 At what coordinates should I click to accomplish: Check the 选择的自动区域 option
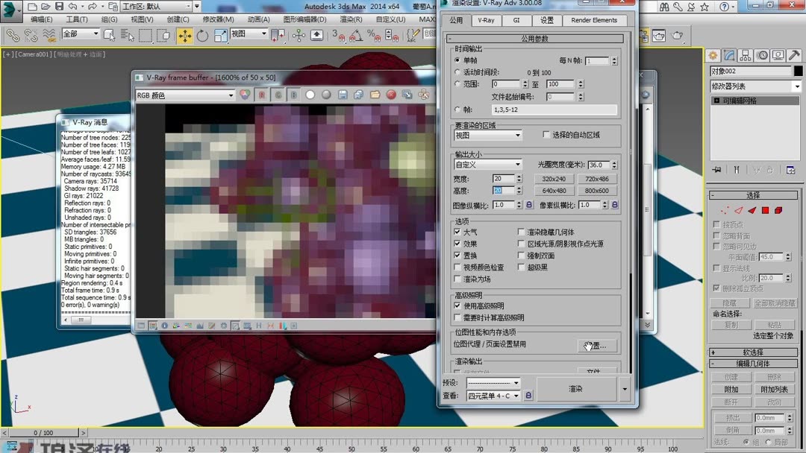(x=545, y=134)
